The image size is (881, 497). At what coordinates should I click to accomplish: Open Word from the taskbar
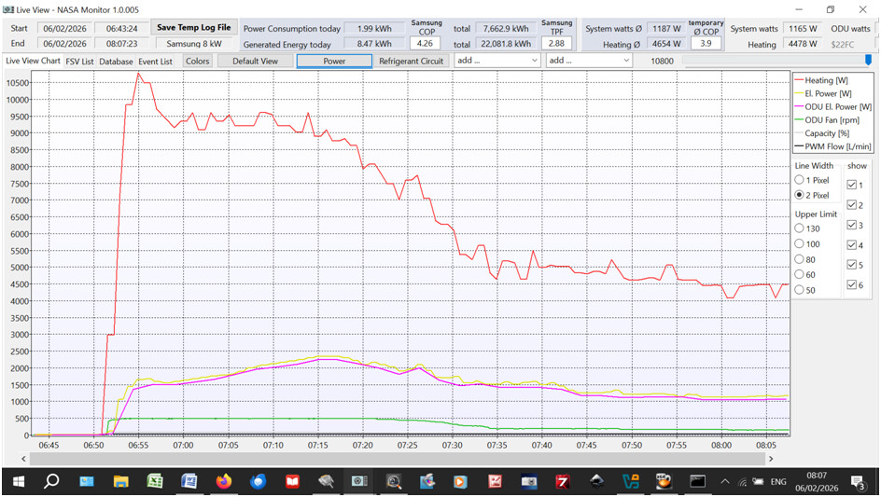(189, 481)
